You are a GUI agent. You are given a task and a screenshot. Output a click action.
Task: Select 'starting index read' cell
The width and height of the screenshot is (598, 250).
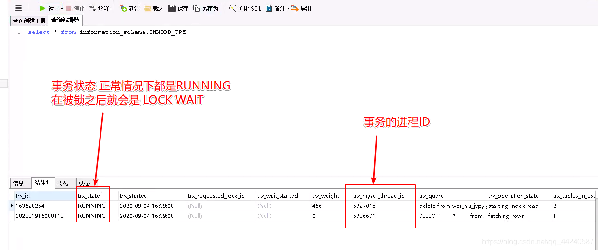pyautogui.click(x=519, y=206)
